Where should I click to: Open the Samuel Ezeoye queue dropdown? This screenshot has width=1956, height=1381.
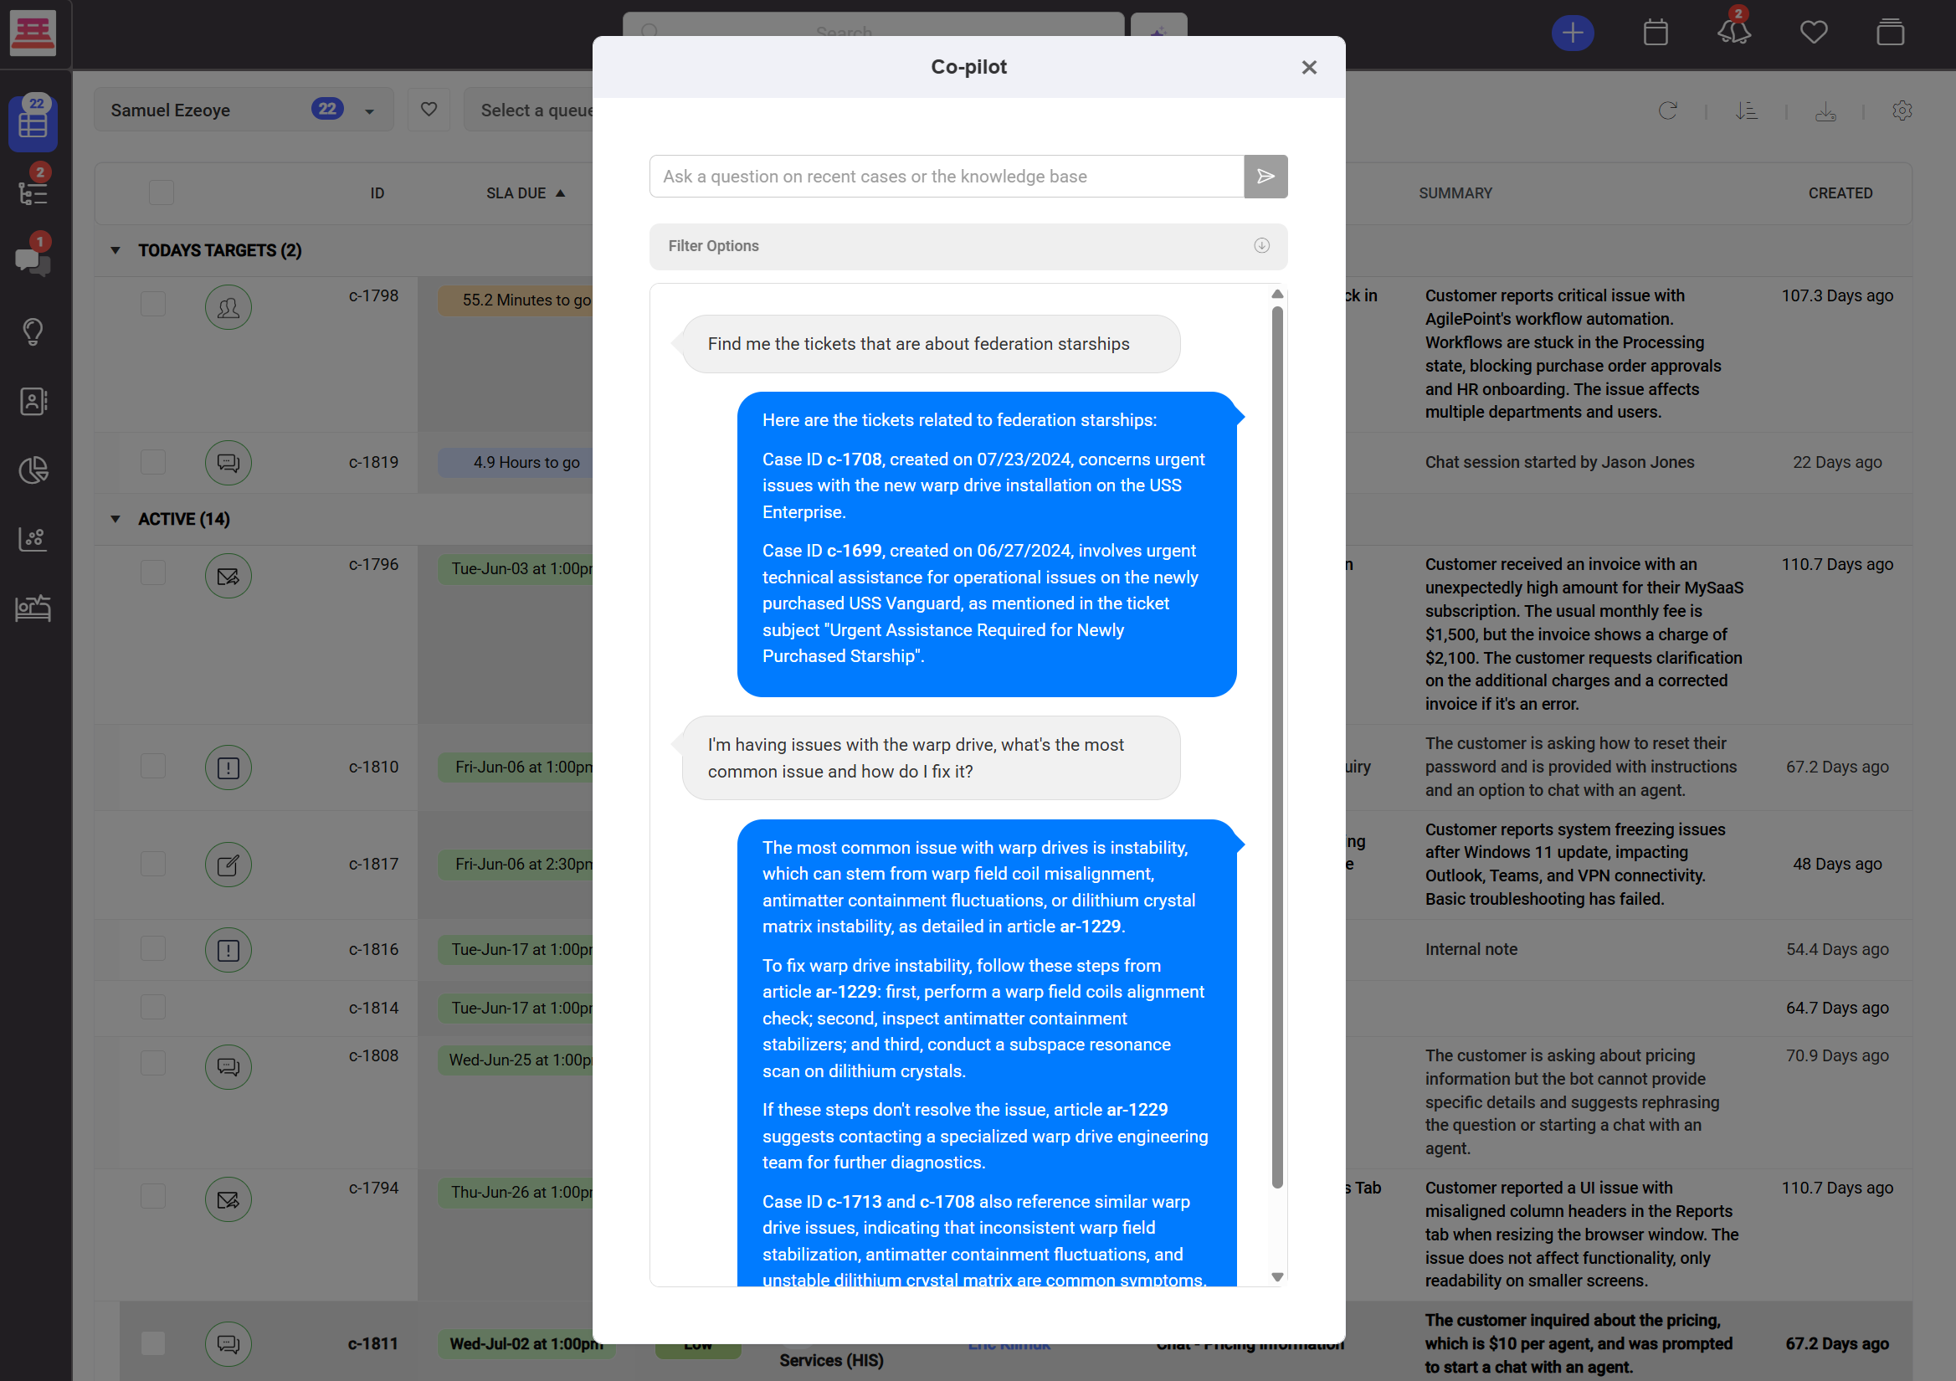pos(369,109)
